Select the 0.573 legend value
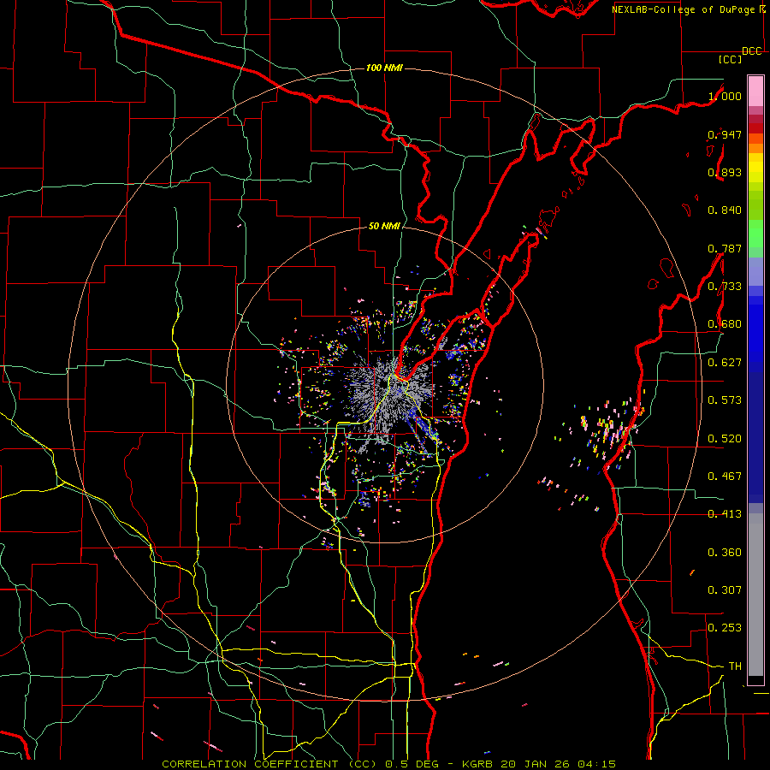 coord(725,400)
